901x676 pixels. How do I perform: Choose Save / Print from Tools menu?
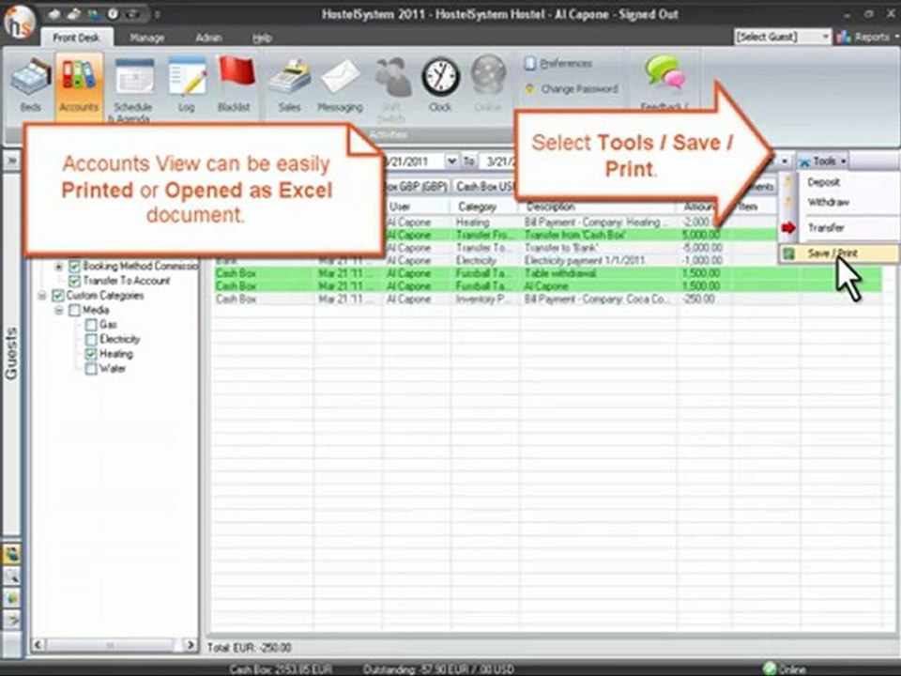tap(839, 253)
